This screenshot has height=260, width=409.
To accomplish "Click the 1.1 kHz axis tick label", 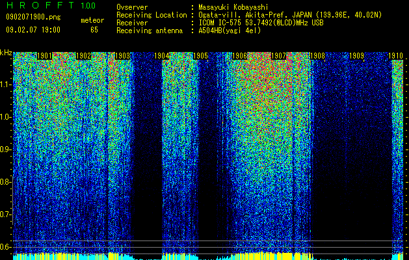I will coord(5,85).
